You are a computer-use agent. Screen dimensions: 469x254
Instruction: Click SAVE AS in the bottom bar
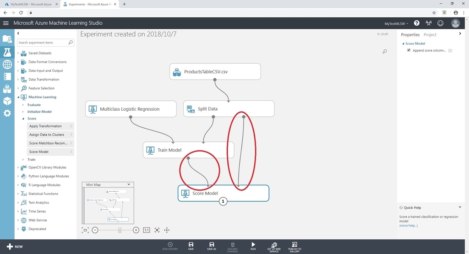[212, 246]
